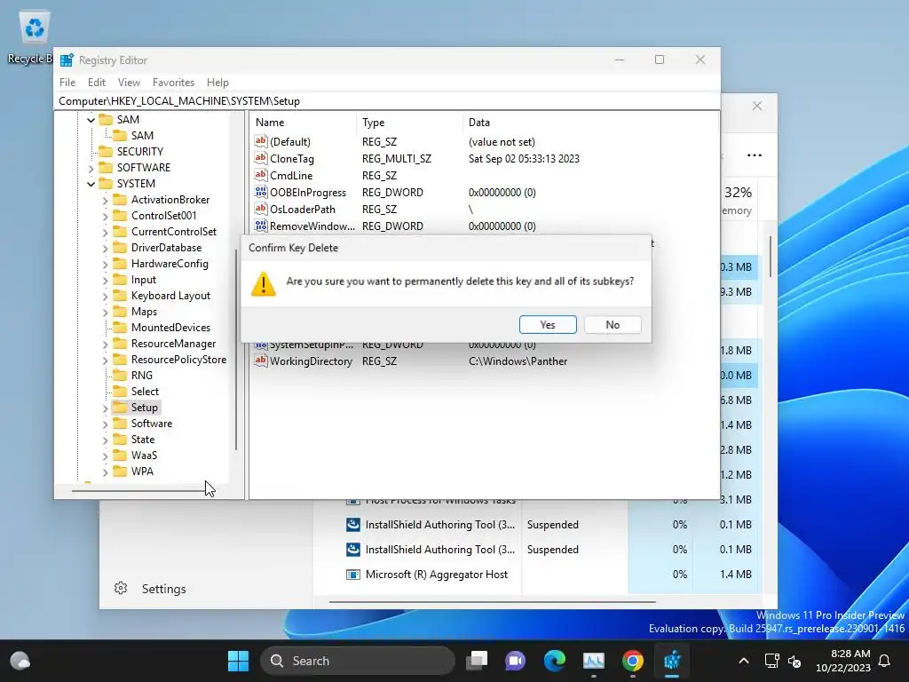Collapse the SYSTEM hive
Viewport: 909px width, 682px height.
coord(91,184)
